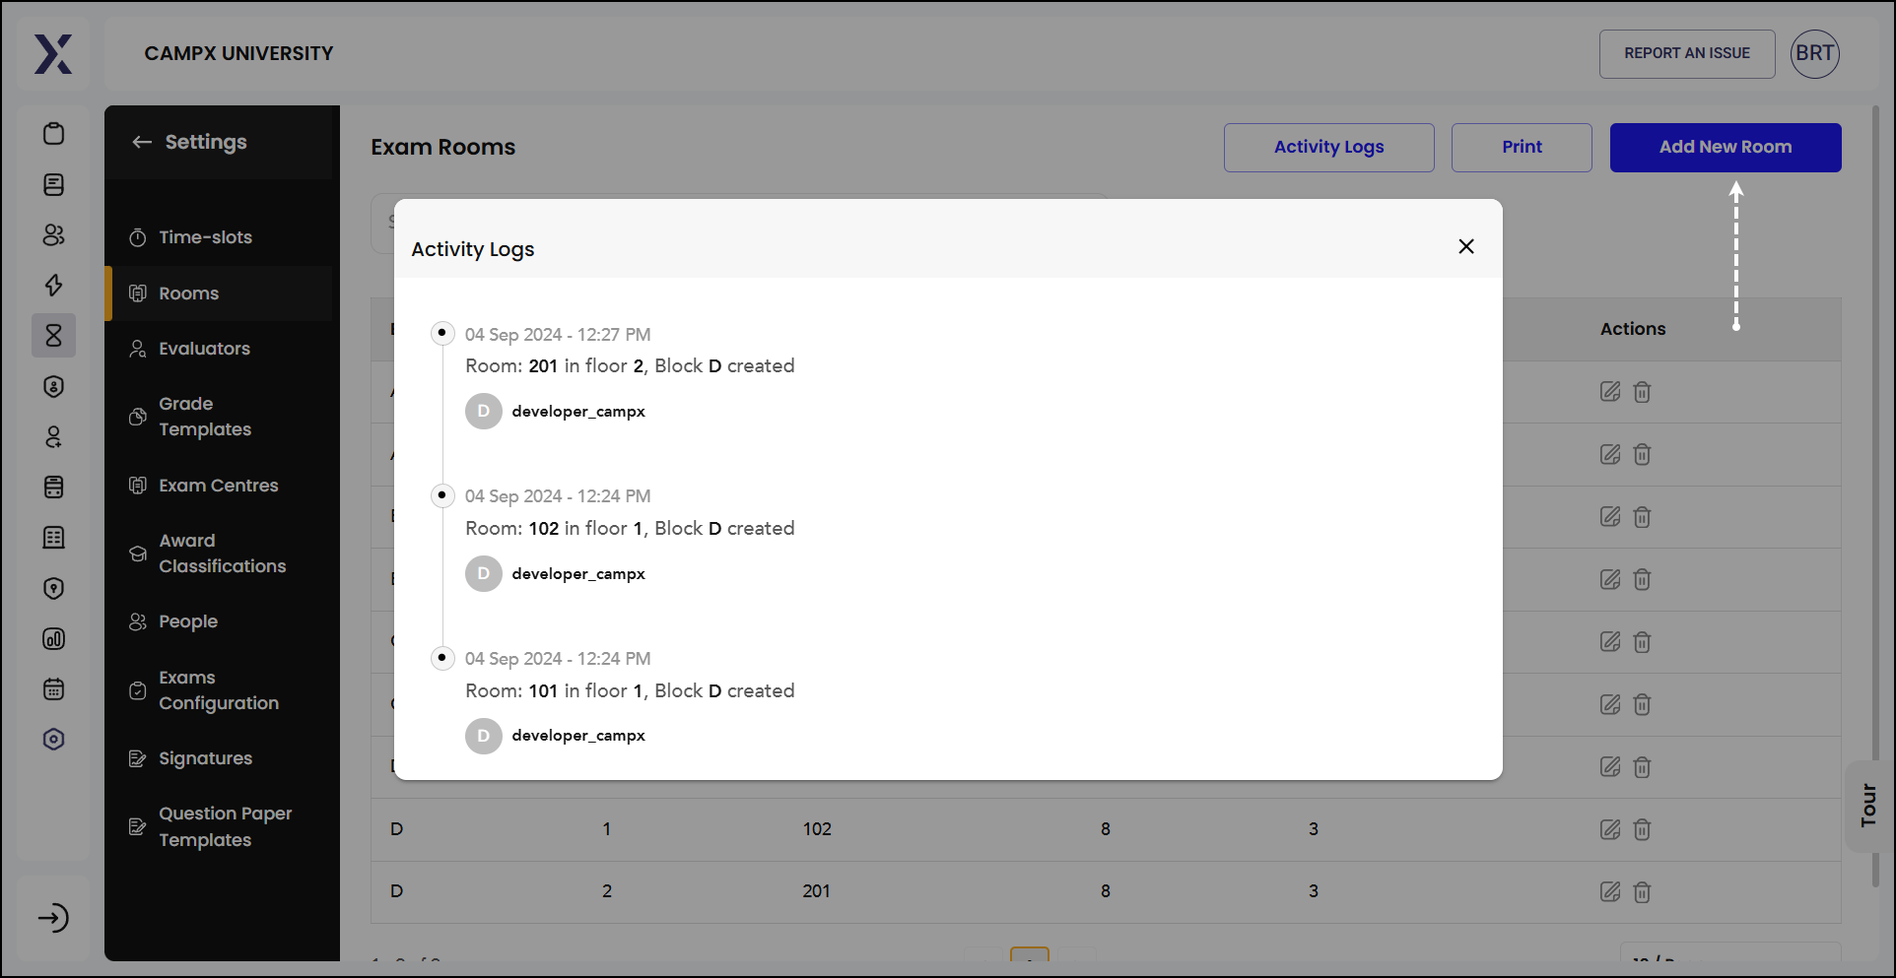Click the CampX logo icon
Image resolution: width=1896 pixels, height=978 pixels.
pyautogui.click(x=53, y=54)
